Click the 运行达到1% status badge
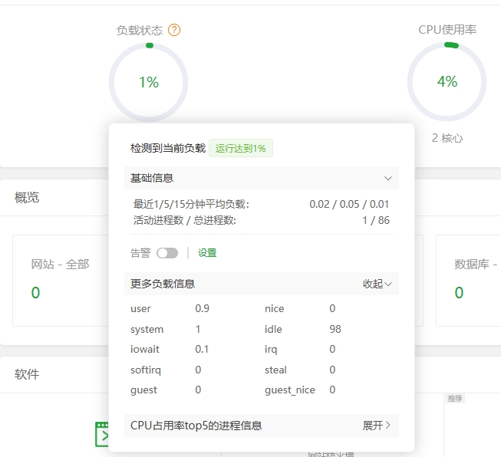The height and width of the screenshot is (457, 501). coord(241,148)
